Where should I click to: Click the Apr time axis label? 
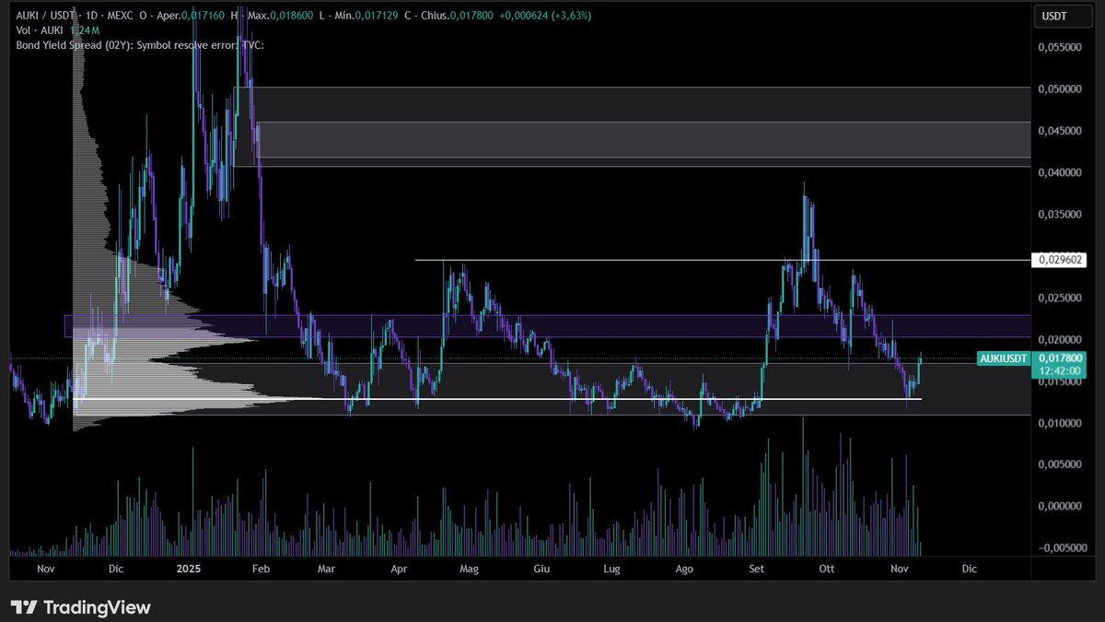point(398,569)
